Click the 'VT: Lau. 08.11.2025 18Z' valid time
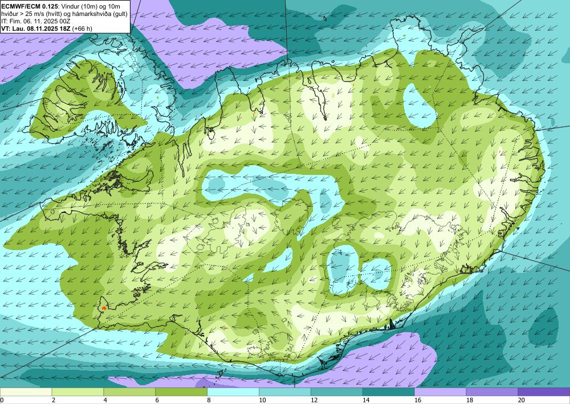This screenshot has width=570, height=404. pos(35,28)
